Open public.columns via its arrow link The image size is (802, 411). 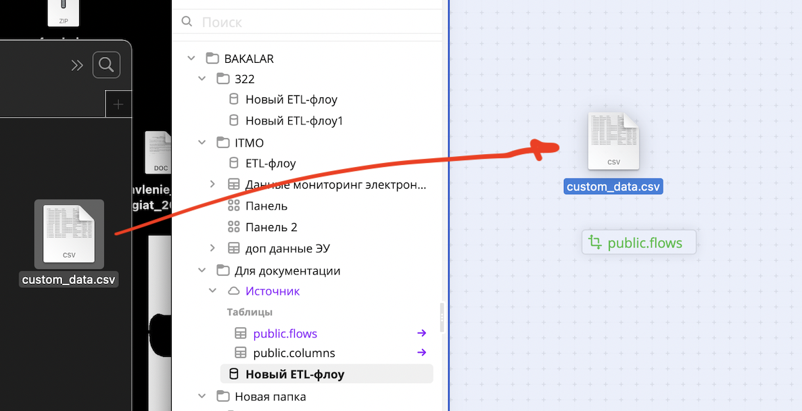pos(422,352)
